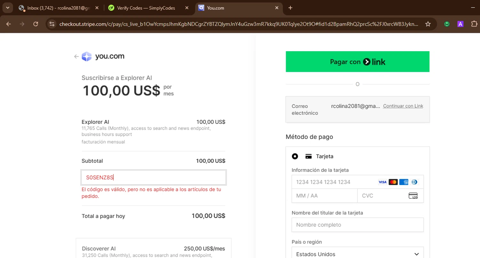Open a new browser tab
Viewport: 480px width, 258px height.
tap(290, 8)
